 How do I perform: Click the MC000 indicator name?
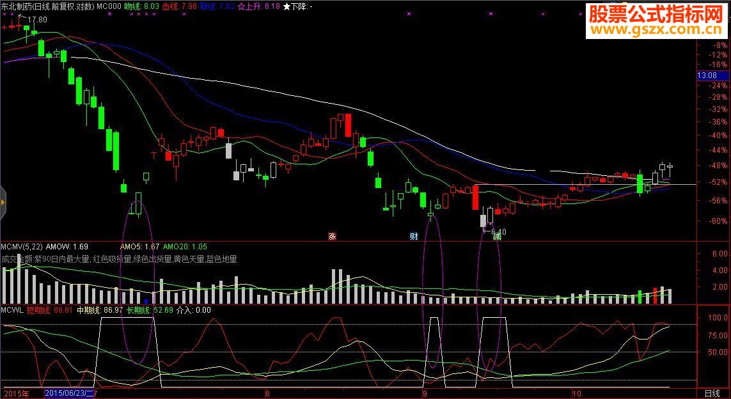tap(109, 6)
